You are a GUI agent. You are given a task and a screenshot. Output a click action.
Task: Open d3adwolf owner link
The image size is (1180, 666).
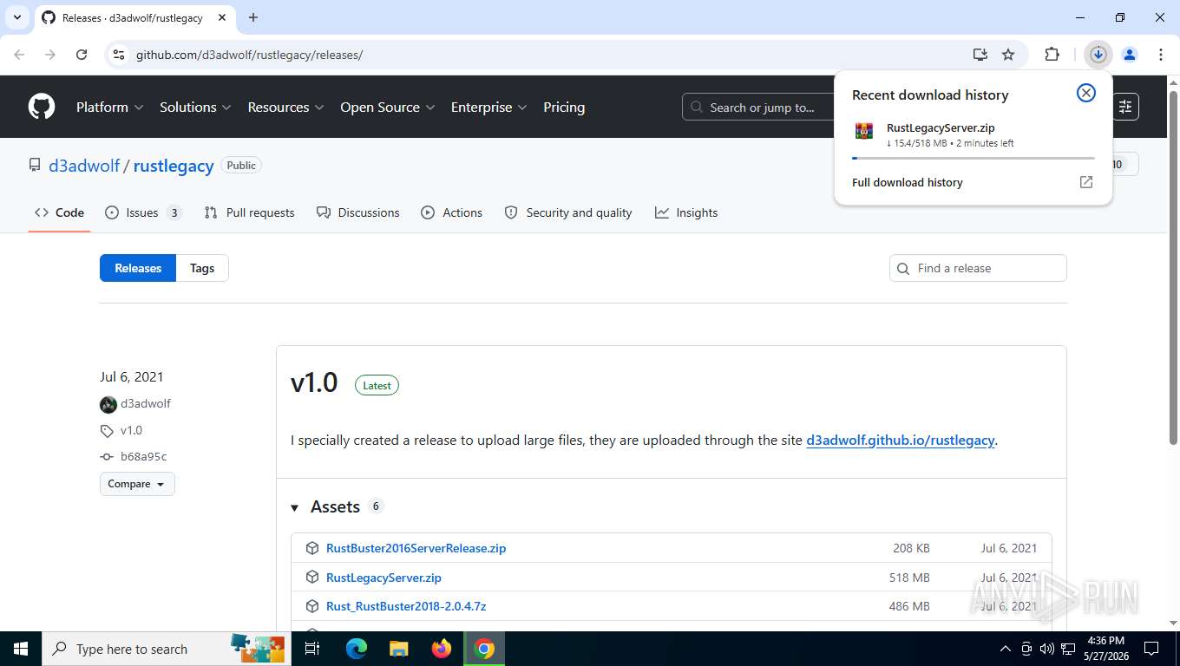click(x=84, y=166)
